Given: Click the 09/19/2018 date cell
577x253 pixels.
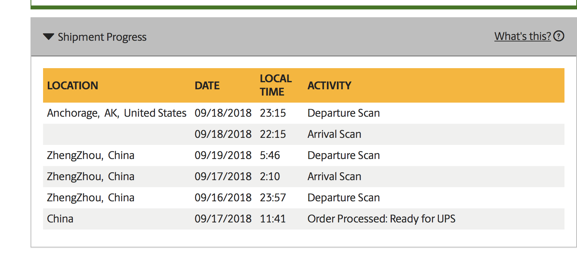Looking at the screenshot, I should coord(223,155).
